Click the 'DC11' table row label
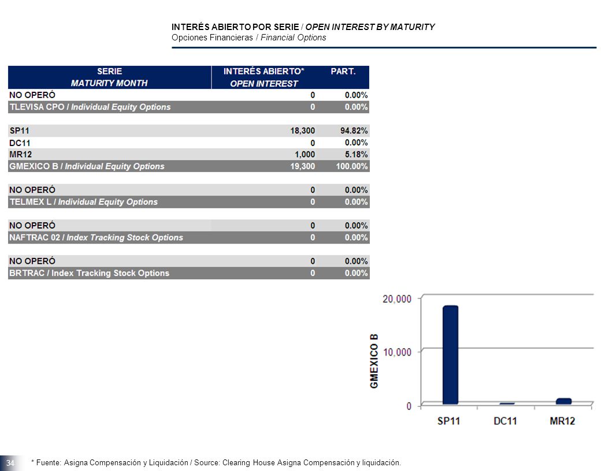The height and width of the screenshot is (471, 609). point(20,143)
